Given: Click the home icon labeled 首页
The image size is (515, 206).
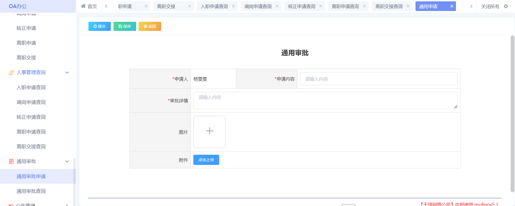Looking at the screenshot, I should point(89,6).
